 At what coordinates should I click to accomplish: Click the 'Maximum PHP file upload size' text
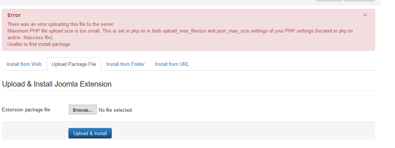41,31
